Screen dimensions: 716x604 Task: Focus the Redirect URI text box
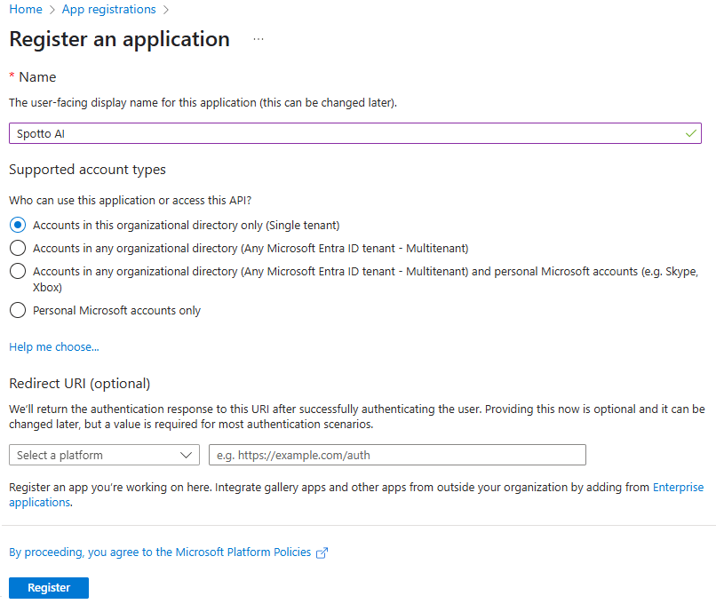pos(397,455)
